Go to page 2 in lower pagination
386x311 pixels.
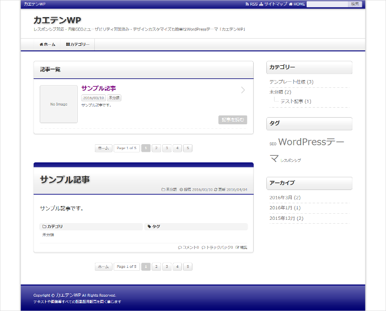coord(156,267)
